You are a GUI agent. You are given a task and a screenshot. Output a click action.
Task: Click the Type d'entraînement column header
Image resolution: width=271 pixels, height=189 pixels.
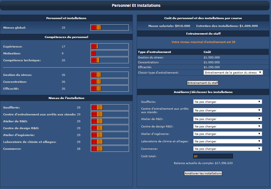tap(155, 52)
